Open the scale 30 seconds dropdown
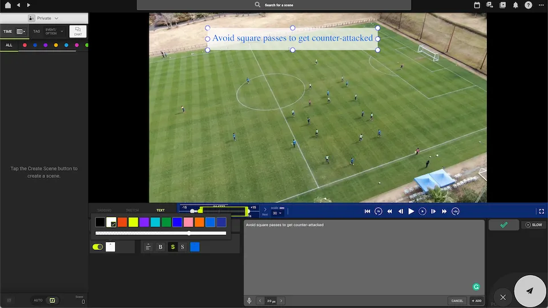 click(x=277, y=213)
